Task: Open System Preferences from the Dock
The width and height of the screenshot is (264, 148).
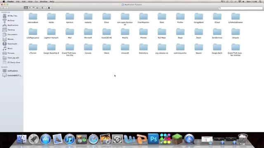Action: [x=117, y=139]
